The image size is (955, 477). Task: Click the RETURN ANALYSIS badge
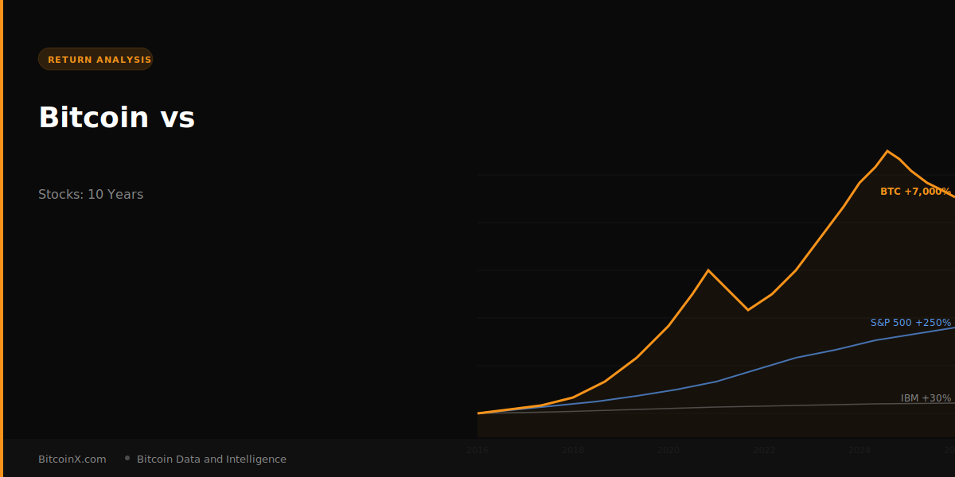coord(95,58)
